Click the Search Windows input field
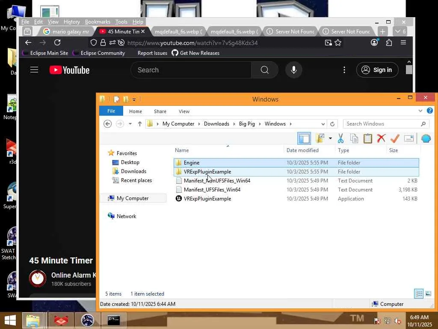Screen dimensions: 438x329 pyautogui.click(x=386, y=124)
